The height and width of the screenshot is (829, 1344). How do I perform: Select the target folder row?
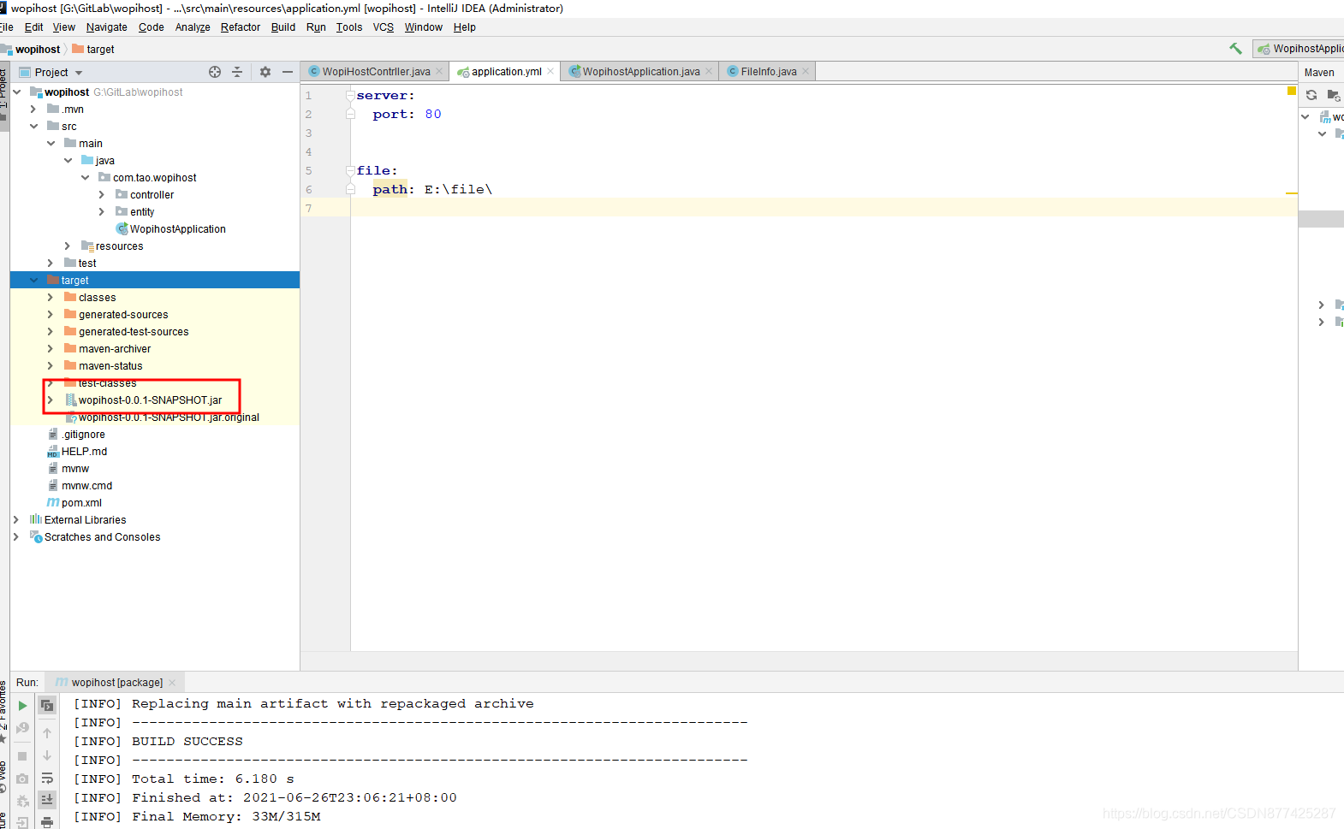[x=155, y=281]
